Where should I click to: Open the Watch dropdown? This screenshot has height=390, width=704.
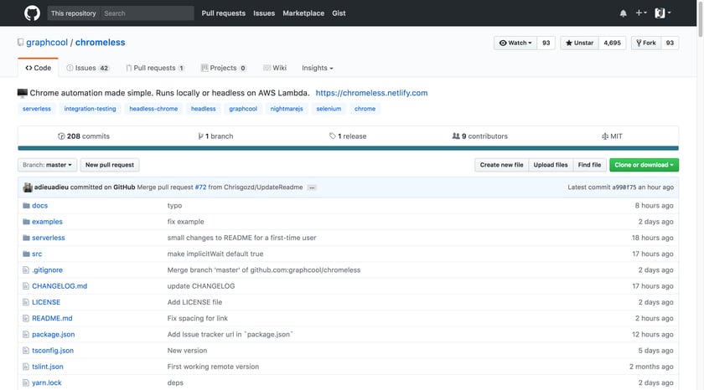pos(515,43)
